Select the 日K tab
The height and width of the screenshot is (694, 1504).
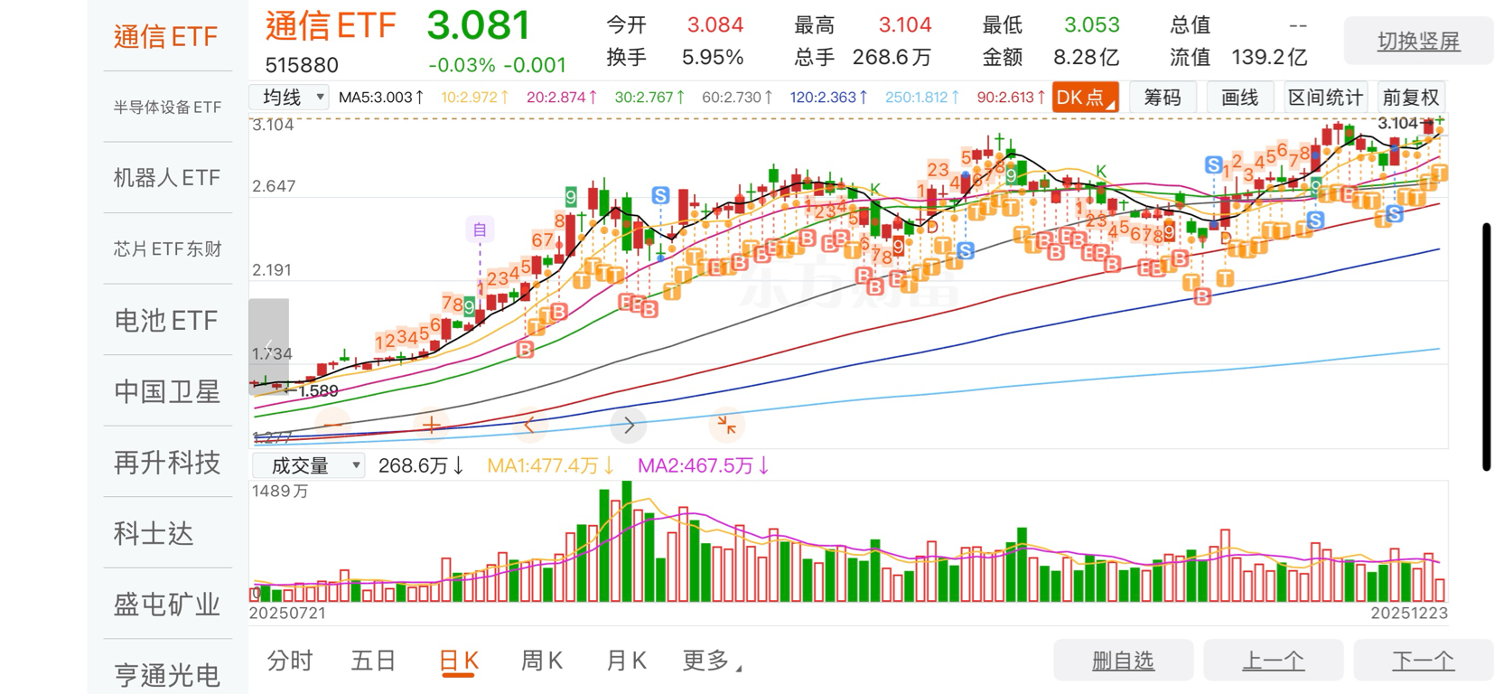[458, 661]
